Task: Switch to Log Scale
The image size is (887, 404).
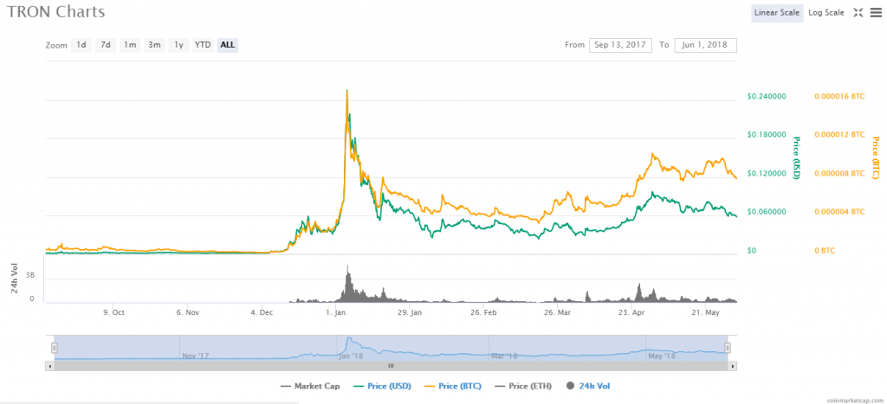Action: 825,12
